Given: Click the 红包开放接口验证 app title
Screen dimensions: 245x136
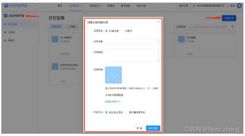Looking at the screenshot, I should pyautogui.click(x=69, y=65).
